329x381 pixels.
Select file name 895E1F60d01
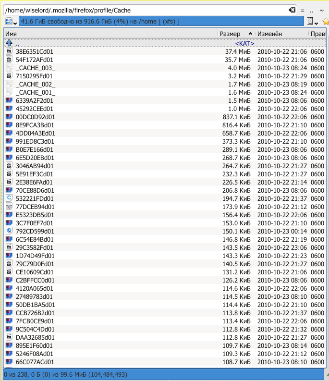click(34, 345)
